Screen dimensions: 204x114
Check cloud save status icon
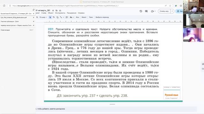[60, 10]
